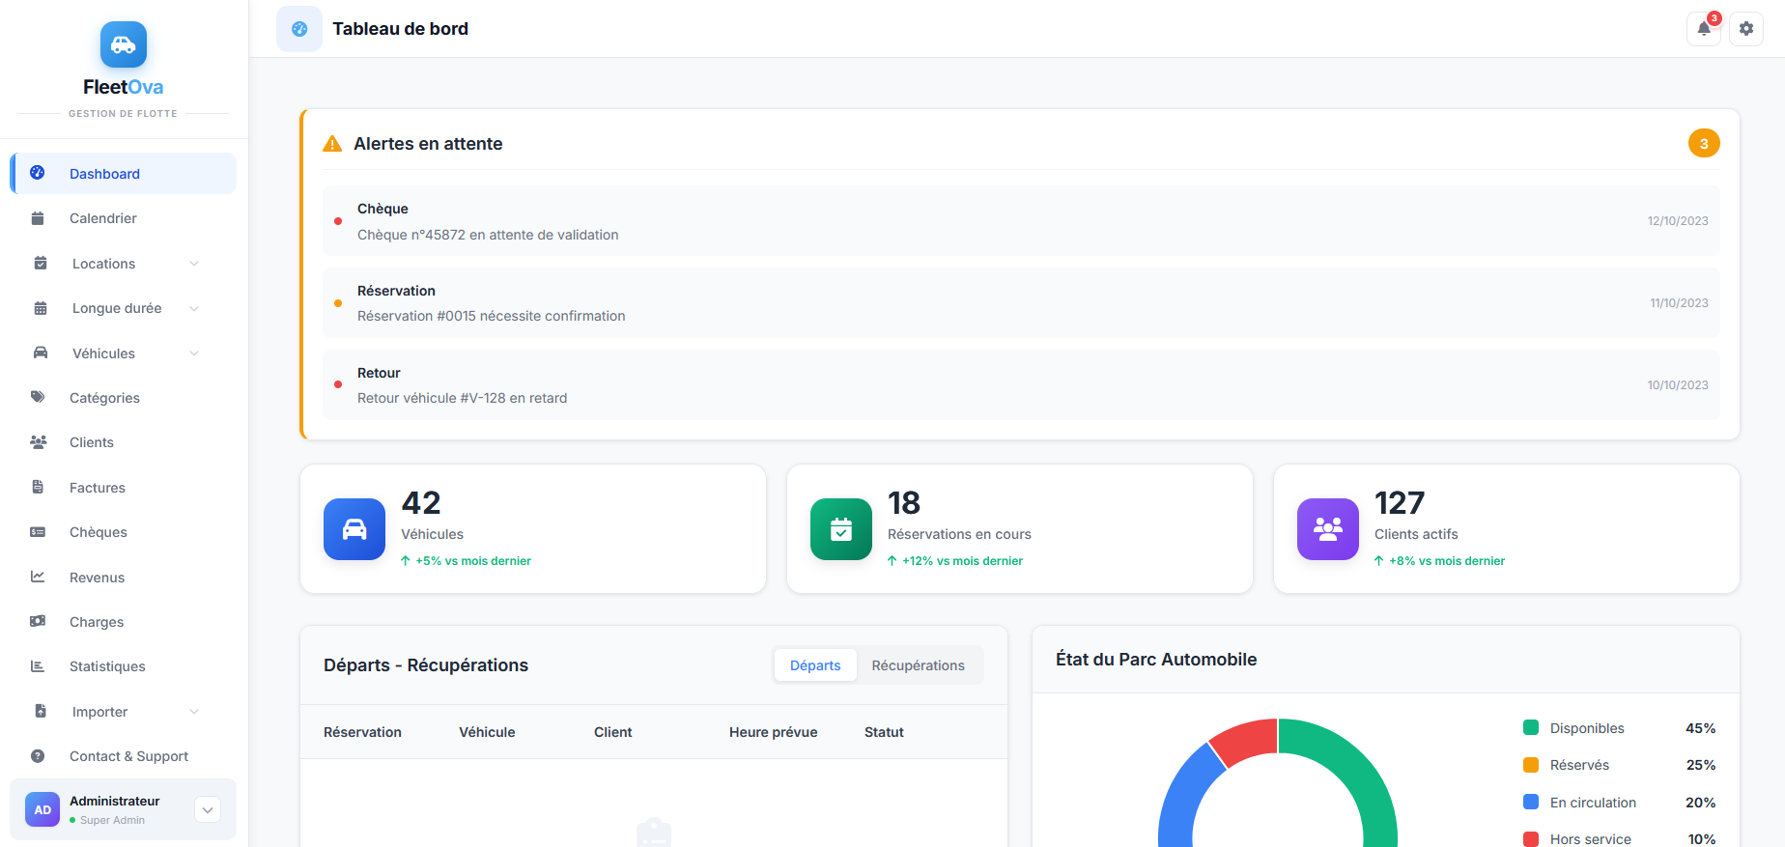Open settings gear in top bar
This screenshot has width=1785, height=847.
tap(1746, 29)
